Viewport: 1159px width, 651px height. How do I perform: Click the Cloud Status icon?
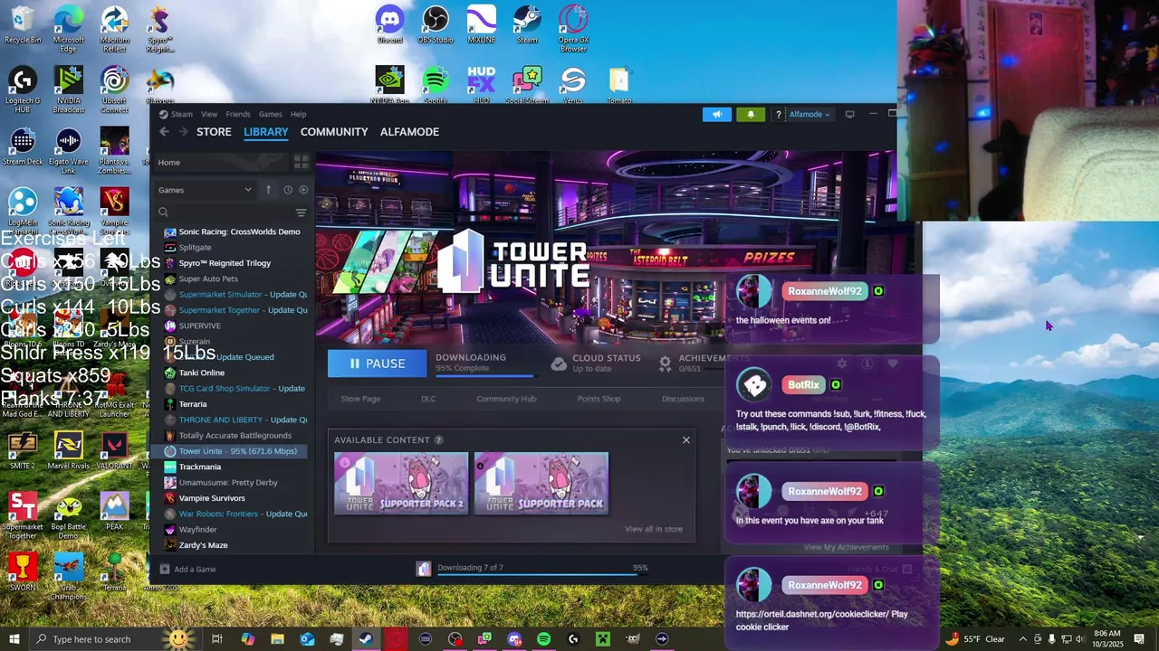[x=559, y=363]
